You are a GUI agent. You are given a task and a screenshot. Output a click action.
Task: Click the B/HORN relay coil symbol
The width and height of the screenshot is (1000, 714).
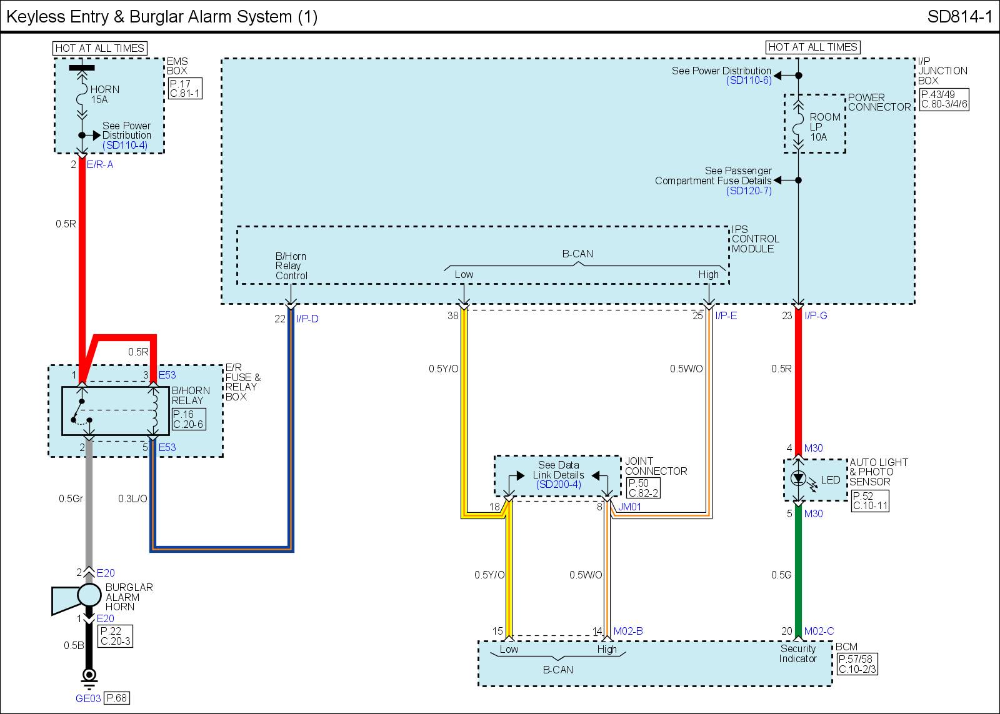[x=153, y=410]
